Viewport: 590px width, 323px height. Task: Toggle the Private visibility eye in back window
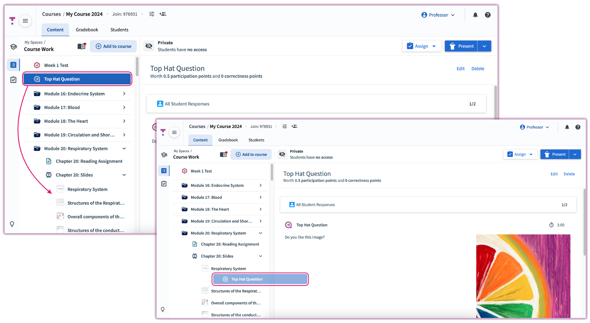point(149,46)
